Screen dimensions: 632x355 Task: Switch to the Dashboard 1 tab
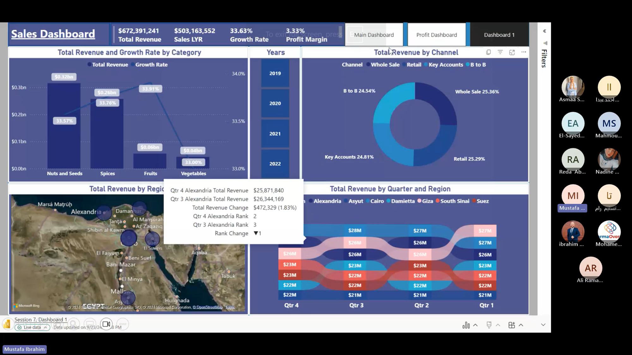coord(499,35)
